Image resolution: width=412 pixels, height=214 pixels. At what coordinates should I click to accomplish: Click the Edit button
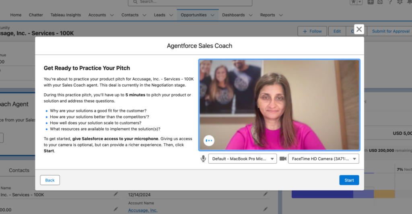(337, 31)
